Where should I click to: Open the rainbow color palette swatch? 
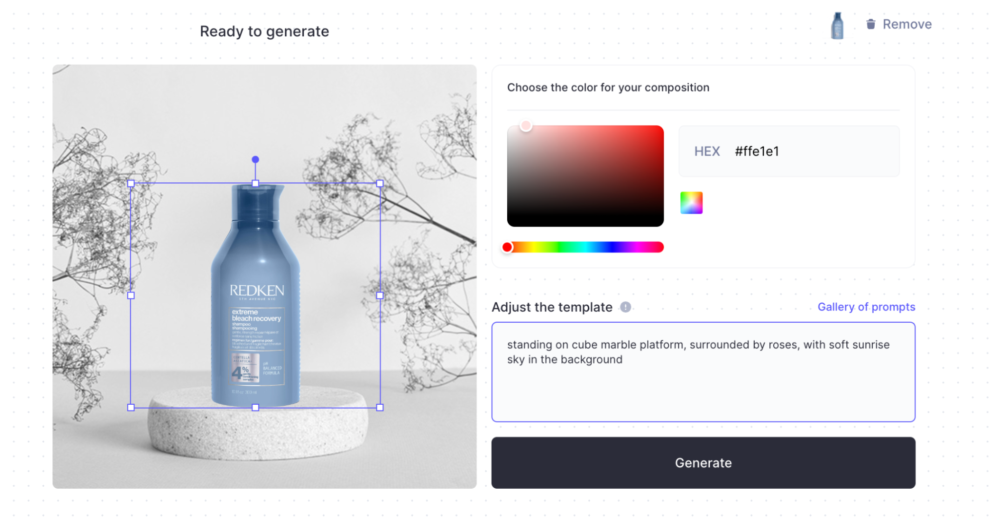tap(691, 203)
